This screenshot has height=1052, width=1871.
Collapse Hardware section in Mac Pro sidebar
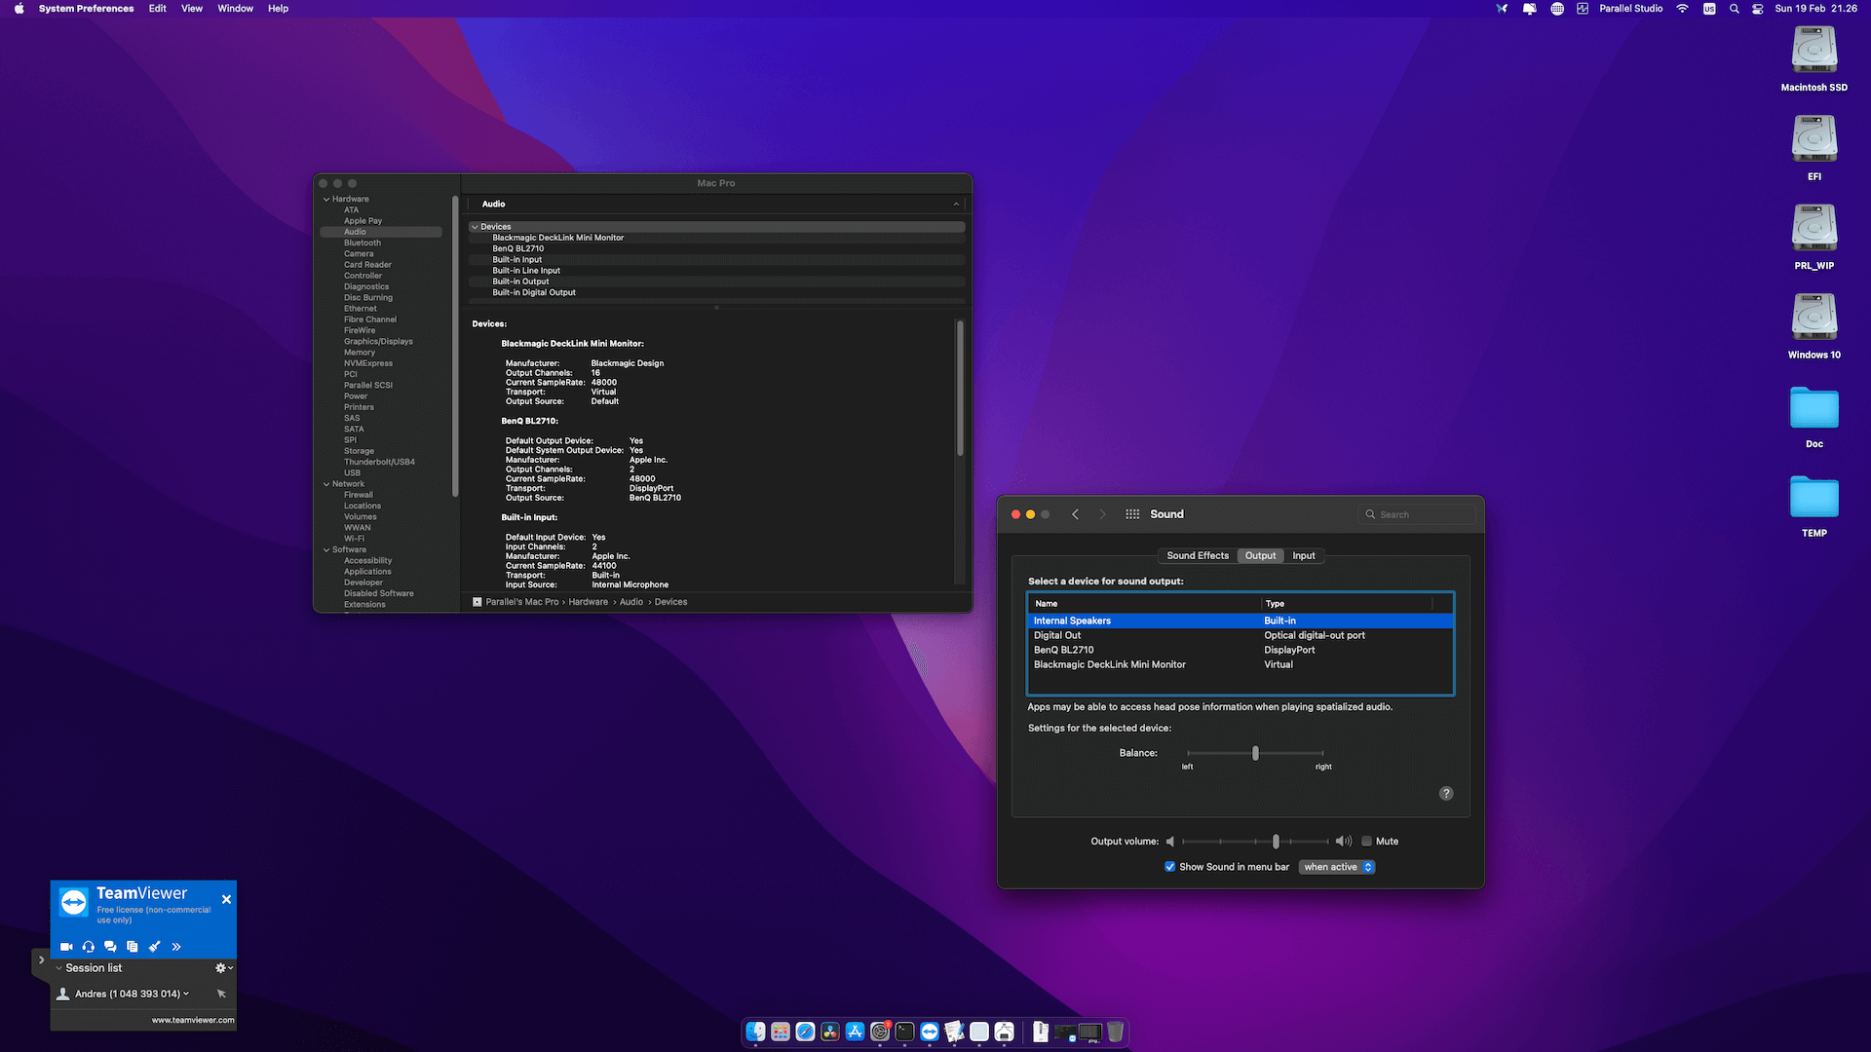[326, 199]
